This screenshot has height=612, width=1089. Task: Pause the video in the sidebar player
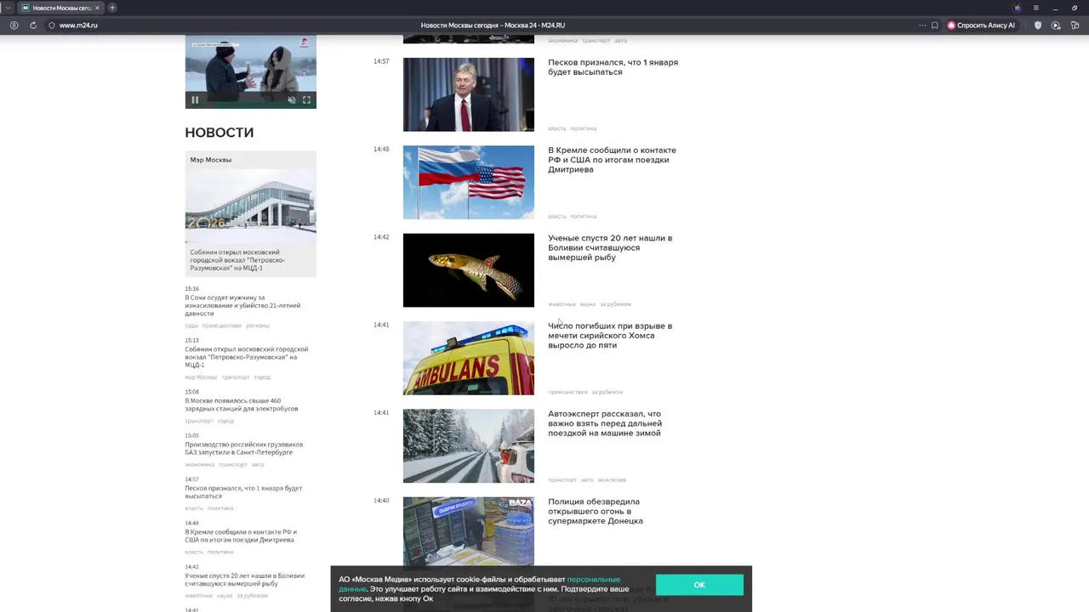(x=195, y=100)
